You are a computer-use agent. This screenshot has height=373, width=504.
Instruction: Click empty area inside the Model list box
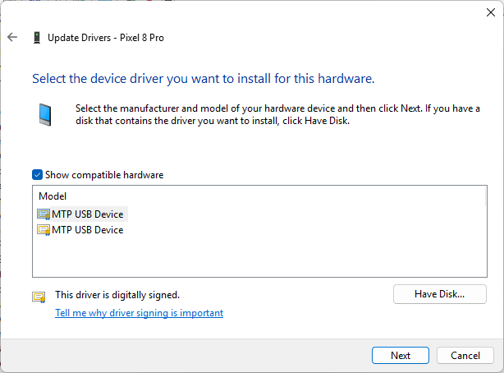pyautogui.click(x=289, y=254)
